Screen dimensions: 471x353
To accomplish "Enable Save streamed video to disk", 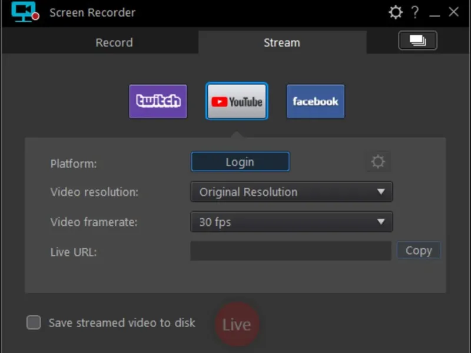I will pyautogui.click(x=34, y=322).
